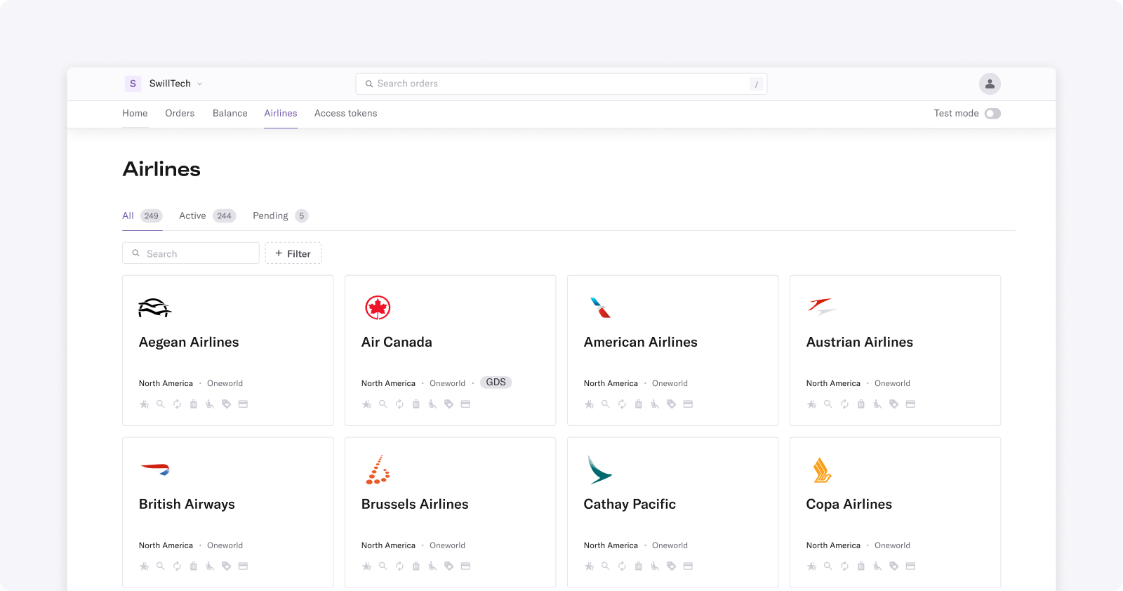View the Pending airlines tab
Viewport: 1123px width, 591px height.
(281, 215)
